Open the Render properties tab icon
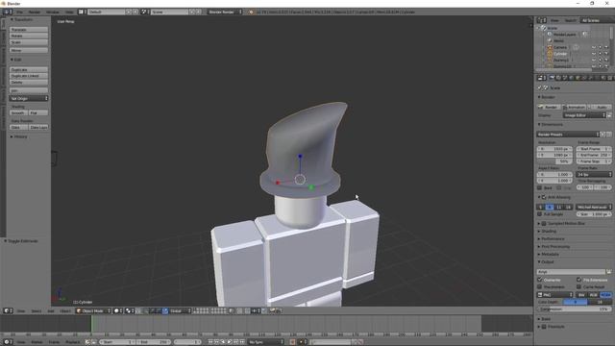 tap(552, 78)
